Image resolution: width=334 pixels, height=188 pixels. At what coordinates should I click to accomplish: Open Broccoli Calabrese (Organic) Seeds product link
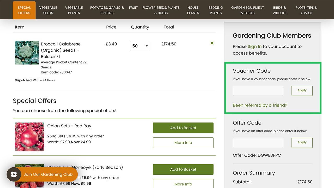click(61, 50)
